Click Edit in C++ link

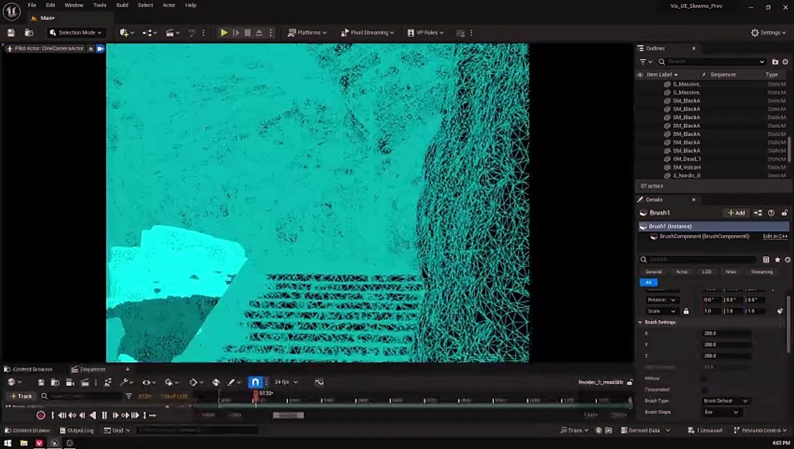tap(775, 236)
